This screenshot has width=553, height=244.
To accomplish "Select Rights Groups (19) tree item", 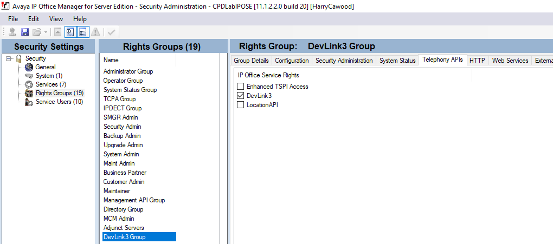I will coord(60,93).
